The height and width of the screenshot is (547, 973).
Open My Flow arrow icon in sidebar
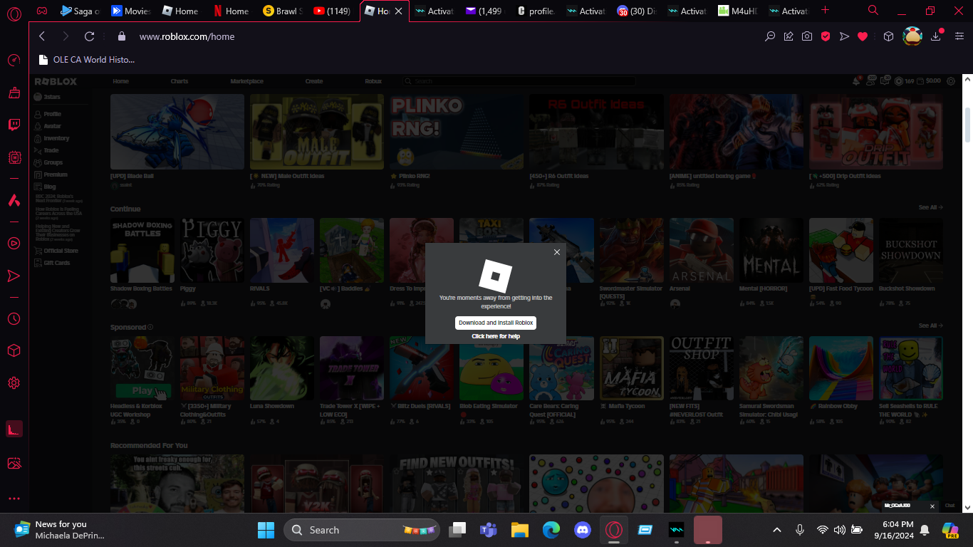pos(14,276)
